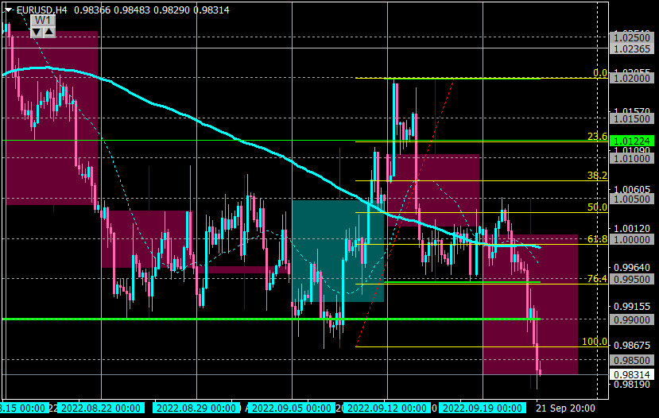The height and width of the screenshot is (418, 659).
Task: Click the teal weekly rectangle zone
Action: pyautogui.click(x=338, y=251)
